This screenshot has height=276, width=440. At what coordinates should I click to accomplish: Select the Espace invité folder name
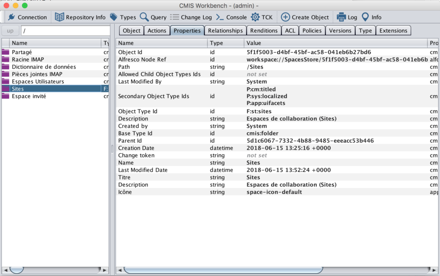[x=29, y=96]
